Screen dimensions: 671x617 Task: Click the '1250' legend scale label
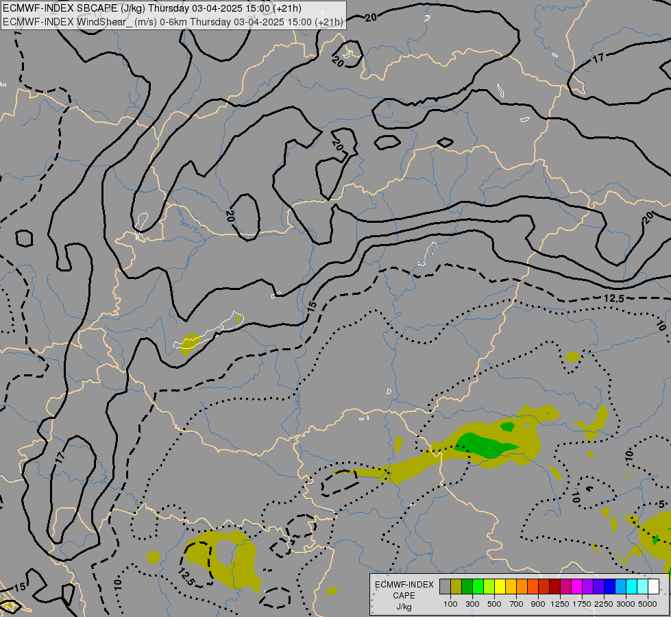coord(560,604)
